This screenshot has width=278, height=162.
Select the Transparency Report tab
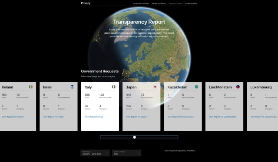coord(175,3)
